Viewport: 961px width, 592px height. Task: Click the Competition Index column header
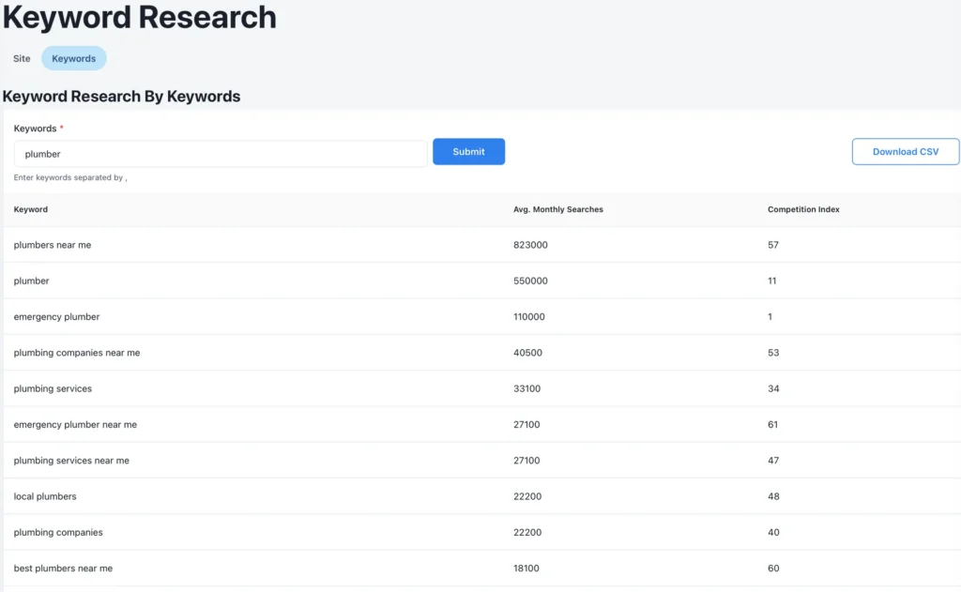coord(803,209)
